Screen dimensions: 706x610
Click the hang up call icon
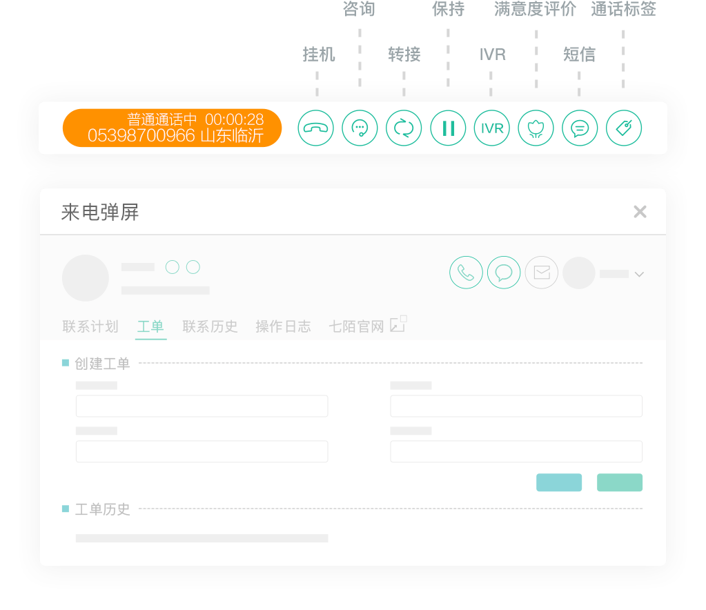tap(315, 128)
